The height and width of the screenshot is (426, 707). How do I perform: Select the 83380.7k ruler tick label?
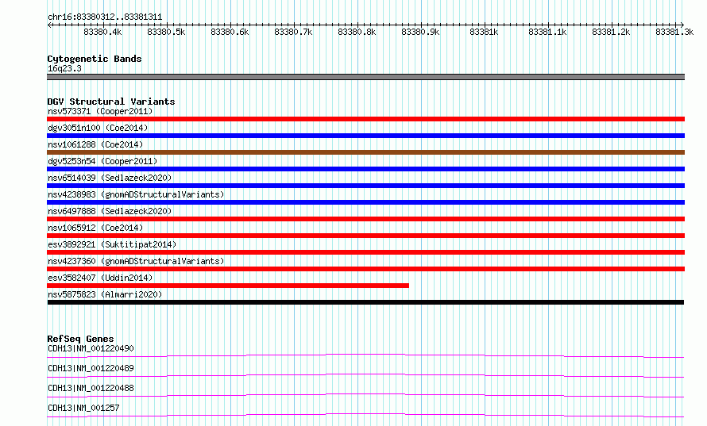tap(294, 32)
